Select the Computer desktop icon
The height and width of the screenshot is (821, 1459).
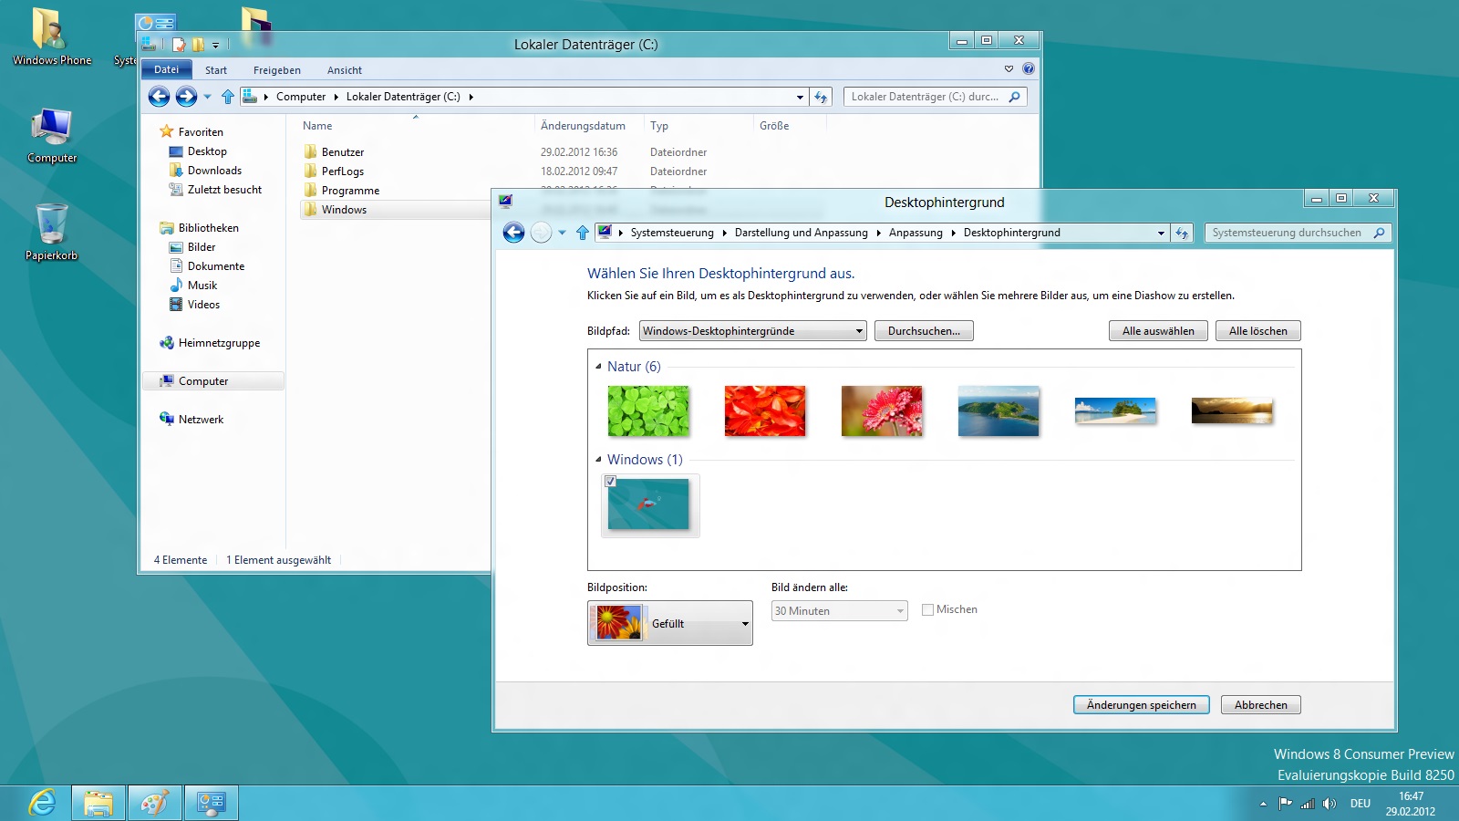pos(52,135)
